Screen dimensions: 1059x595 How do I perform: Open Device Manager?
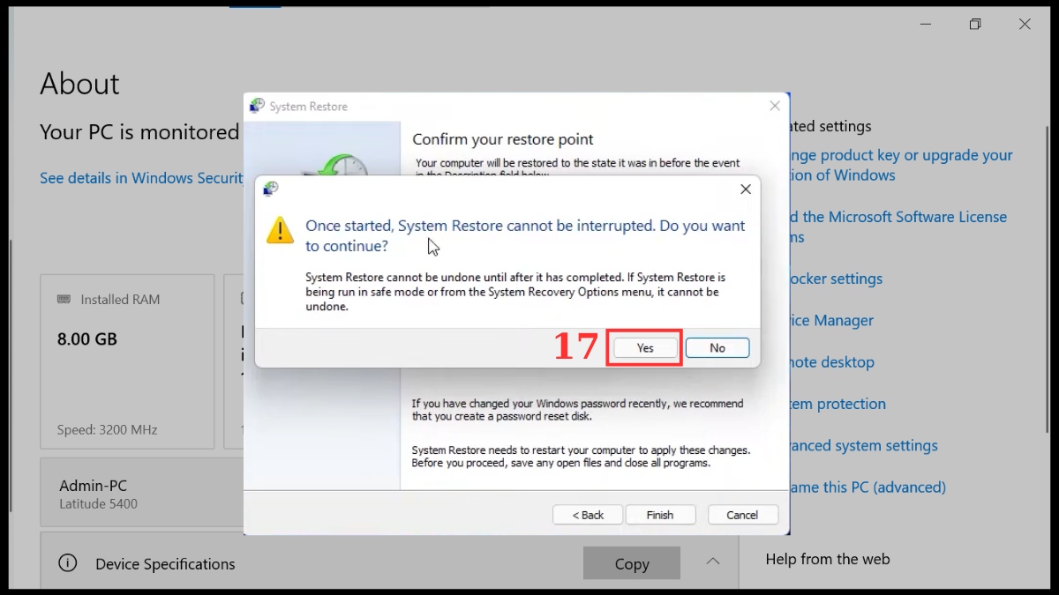click(x=825, y=320)
